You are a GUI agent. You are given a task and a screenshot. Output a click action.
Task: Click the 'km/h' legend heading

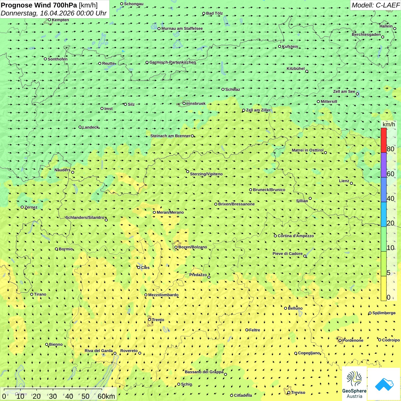coord(389,124)
